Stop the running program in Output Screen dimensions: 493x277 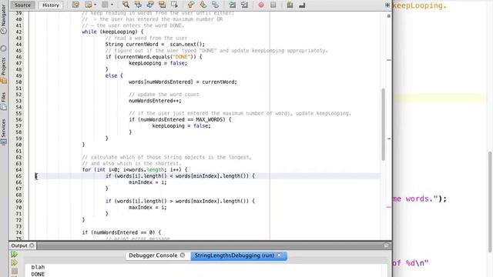(x=14, y=271)
